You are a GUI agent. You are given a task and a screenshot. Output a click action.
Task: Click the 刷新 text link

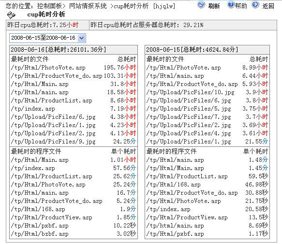point(214,6)
